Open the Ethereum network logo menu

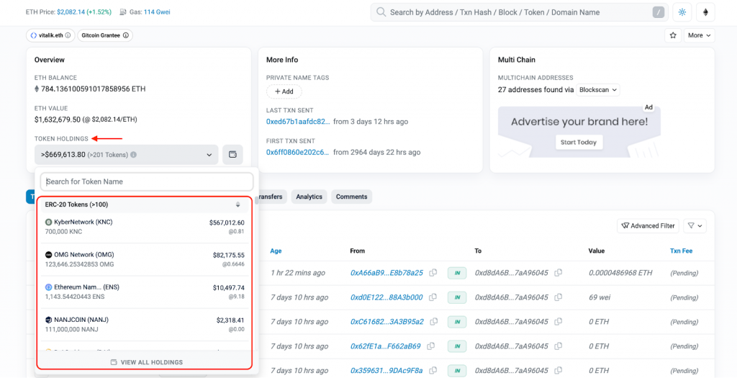705,12
